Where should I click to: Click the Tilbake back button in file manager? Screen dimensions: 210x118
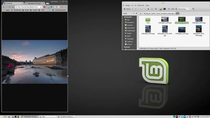pyautogui.click(x=127, y=9)
